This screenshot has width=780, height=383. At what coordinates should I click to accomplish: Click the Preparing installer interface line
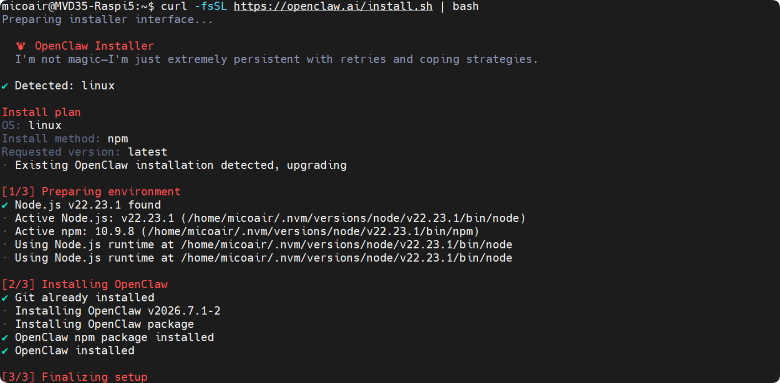[107, 20]
